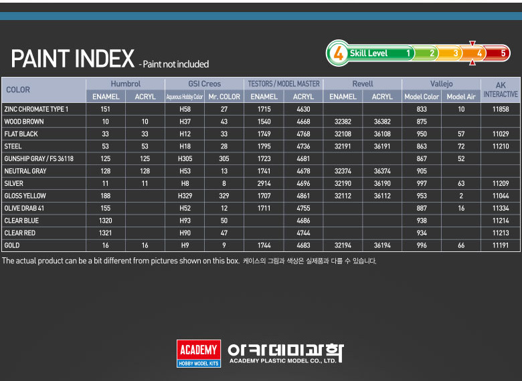The width and height of the screenshot is (522, 381).
Task: Select the ZINC CHROMATE TYPE 1 row label
Action: pos(36,109)
